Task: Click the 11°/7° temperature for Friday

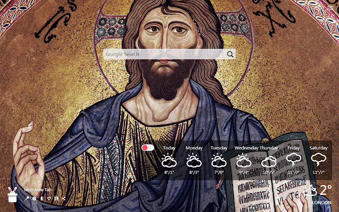Action: click(293, 172)
